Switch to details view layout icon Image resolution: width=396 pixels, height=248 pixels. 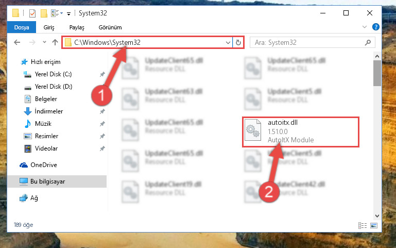click(363, 225)
